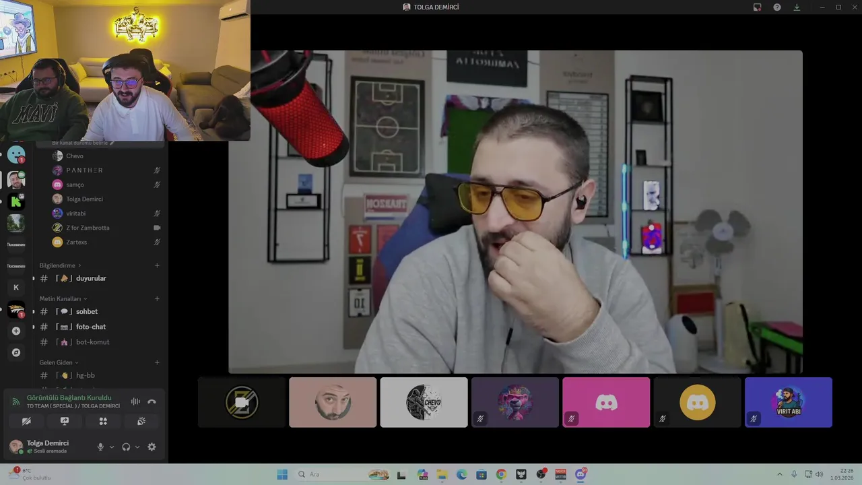Screen dimensions: 862x485
Task: Open the server with the blue smiley avatar
Action: [x=16, y=154]
